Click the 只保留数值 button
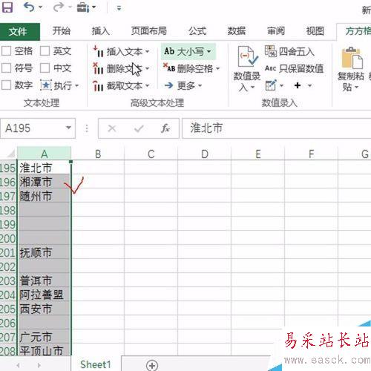 click(x=294, y=68)
